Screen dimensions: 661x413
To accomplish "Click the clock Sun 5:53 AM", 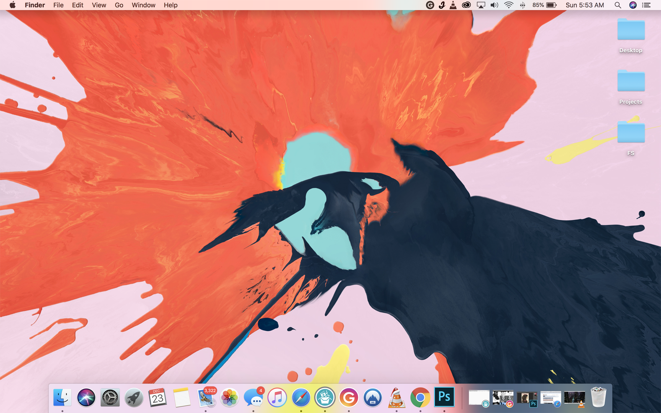I will (x=585, y=5).
